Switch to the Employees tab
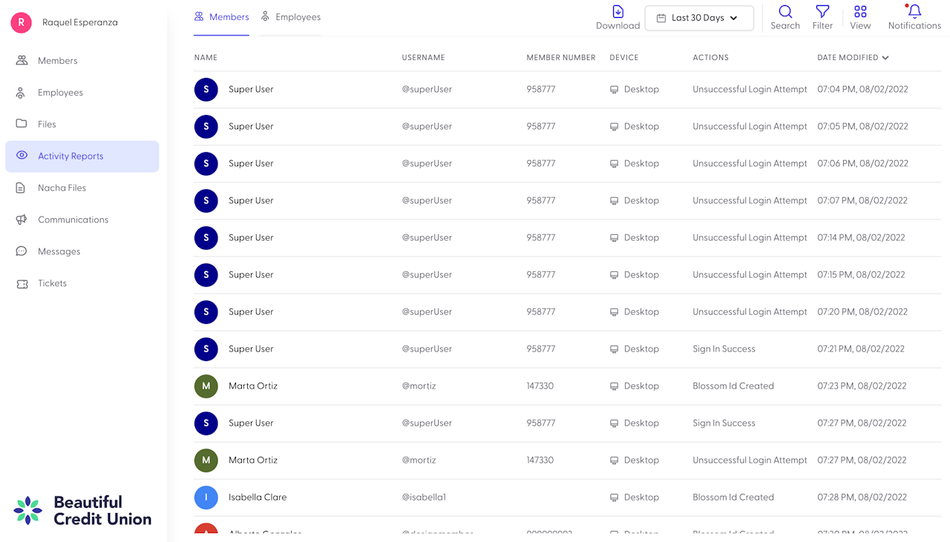 coord(291,17)
